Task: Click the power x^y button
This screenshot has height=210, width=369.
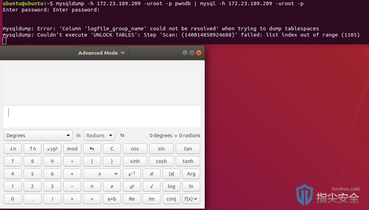Action: click(x=132, y=186)
